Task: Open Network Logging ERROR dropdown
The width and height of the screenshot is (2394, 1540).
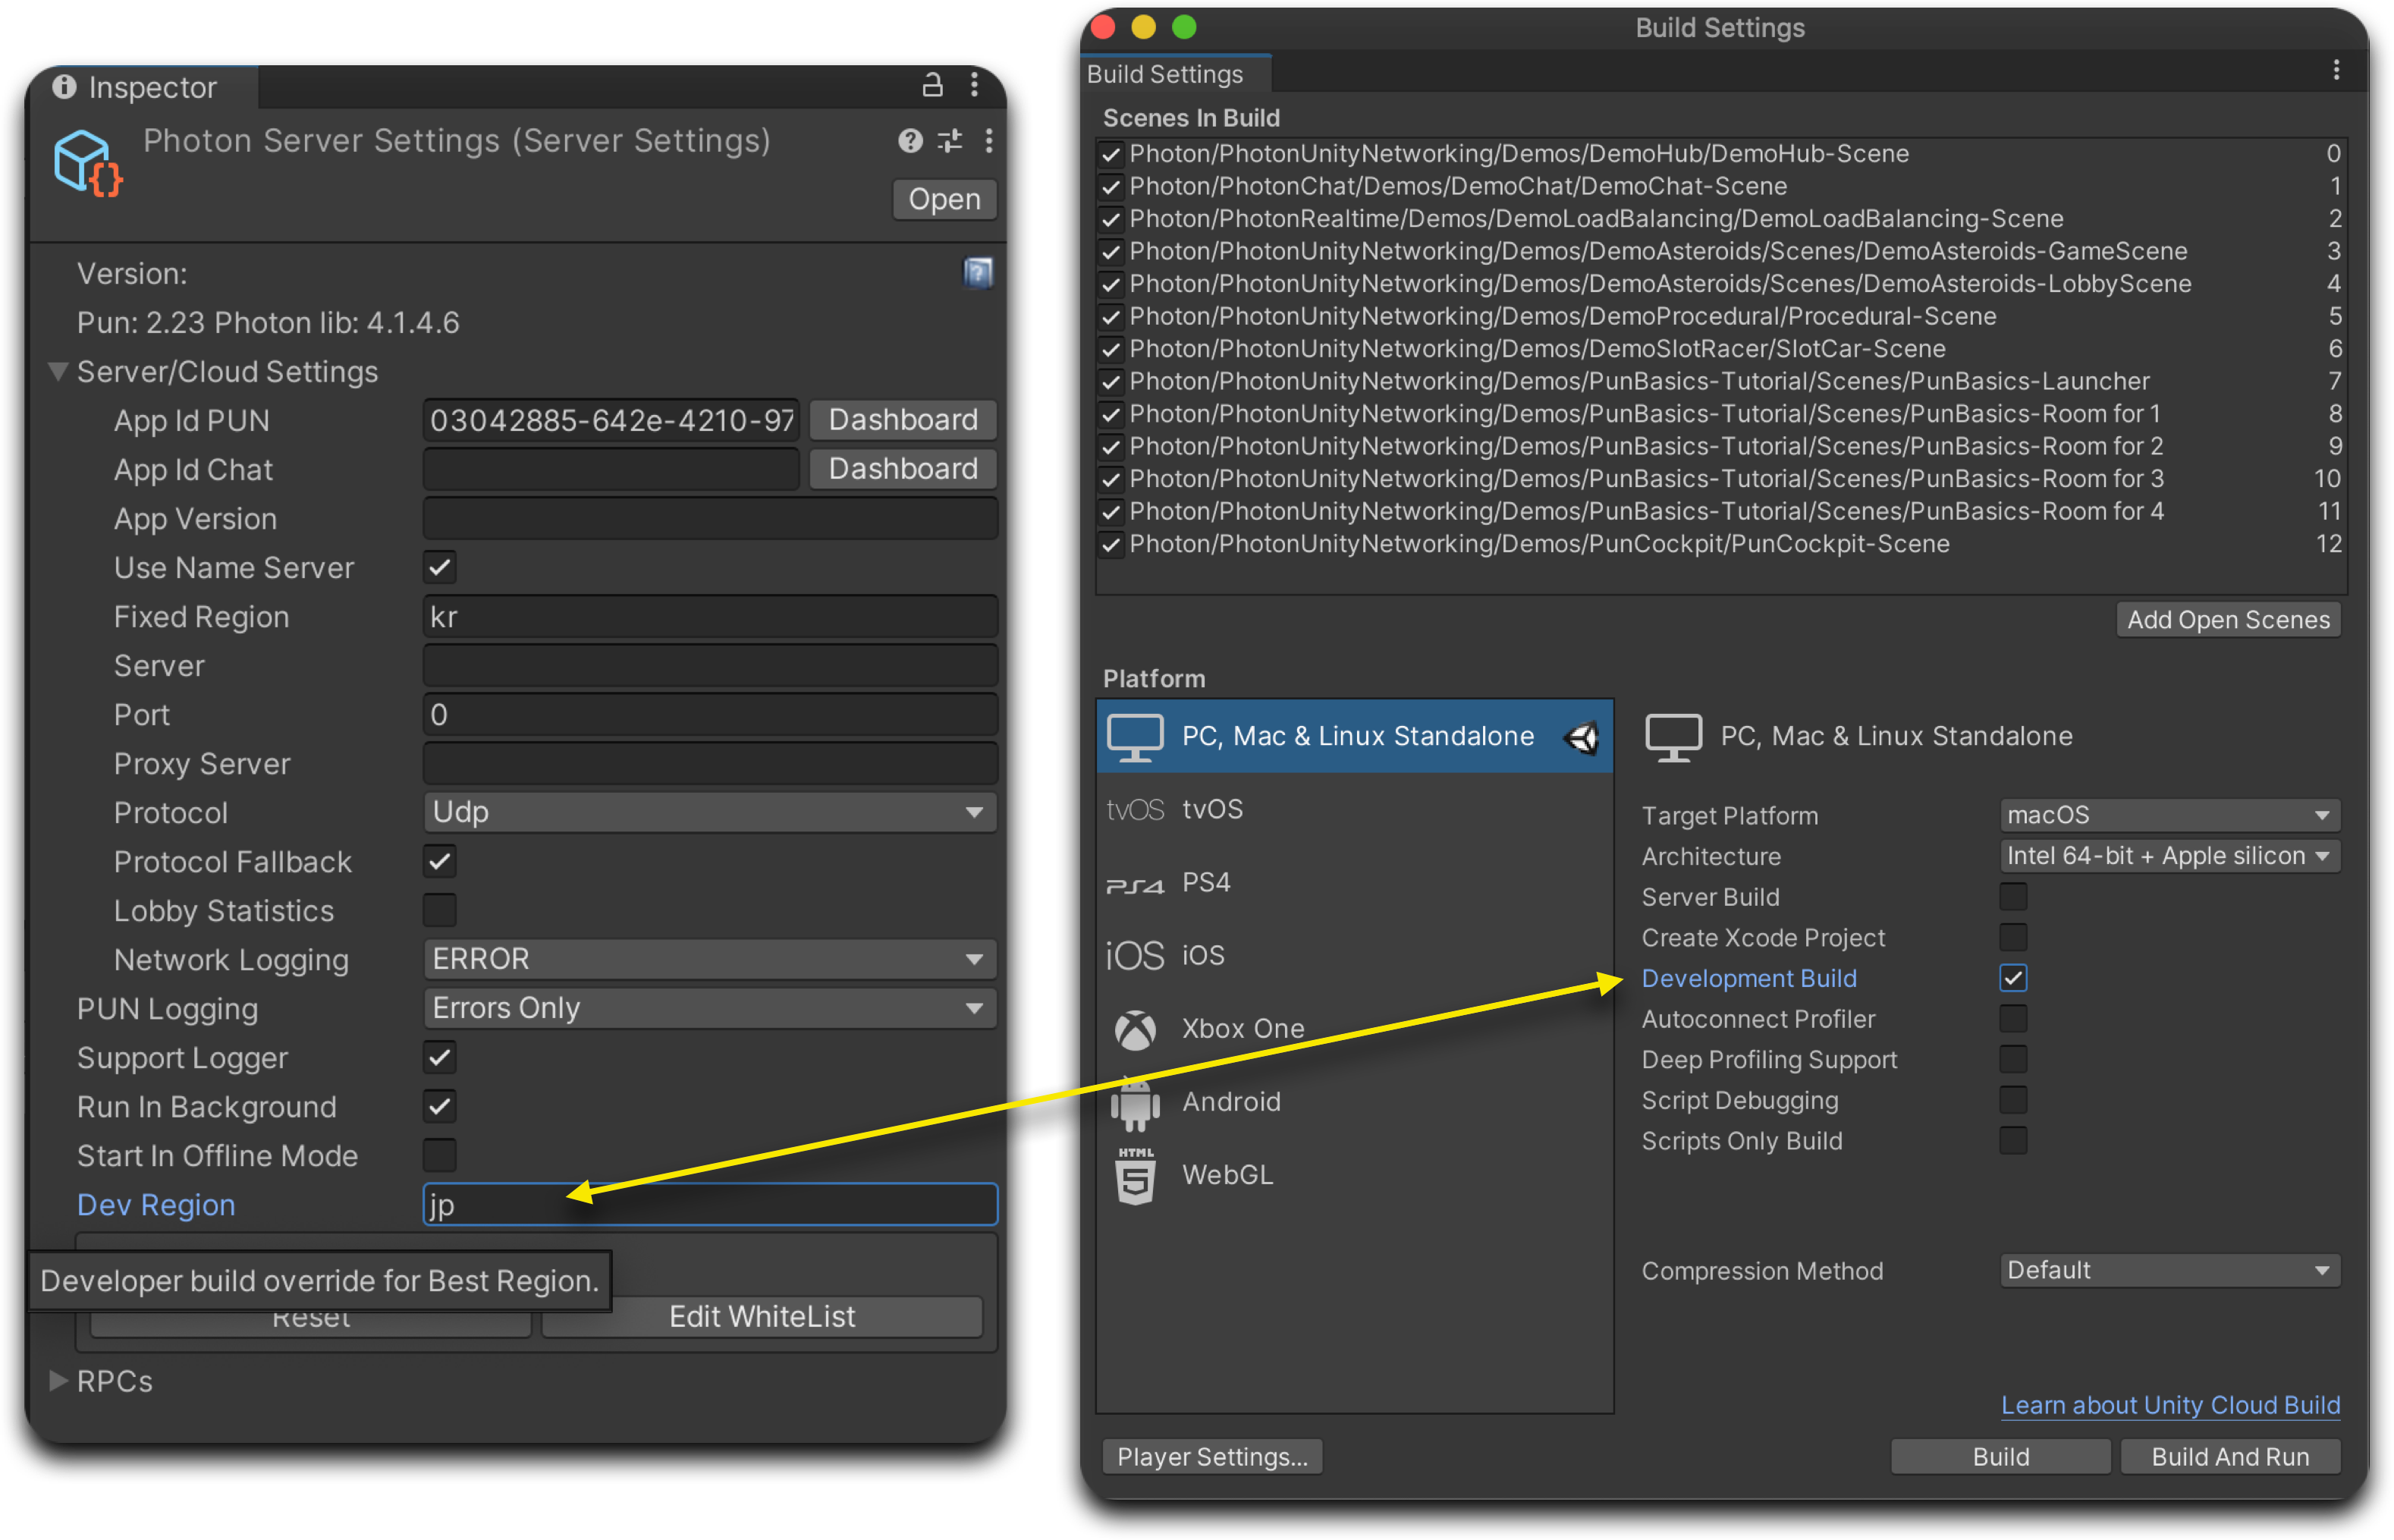Action: click(x=710, y=959)
